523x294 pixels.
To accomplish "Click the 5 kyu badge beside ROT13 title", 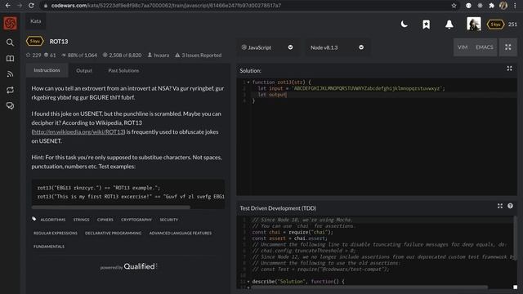I will click(34, 42).
